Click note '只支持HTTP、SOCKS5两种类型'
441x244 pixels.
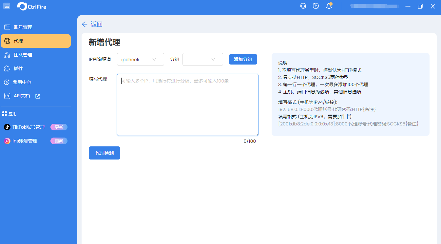[314, 77]
